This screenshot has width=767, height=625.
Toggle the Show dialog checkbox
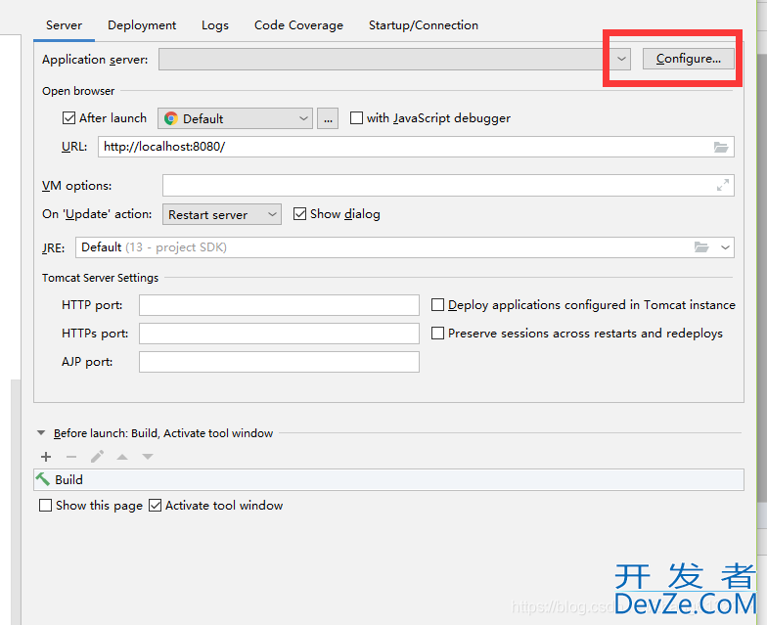click(299, 213)
